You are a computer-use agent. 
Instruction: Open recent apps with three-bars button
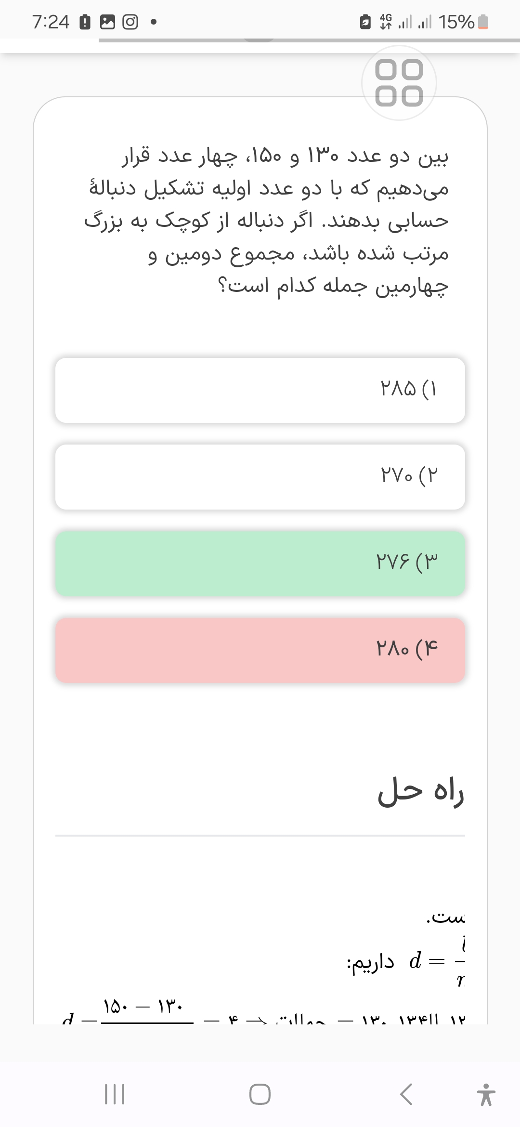coord(115,1094)
